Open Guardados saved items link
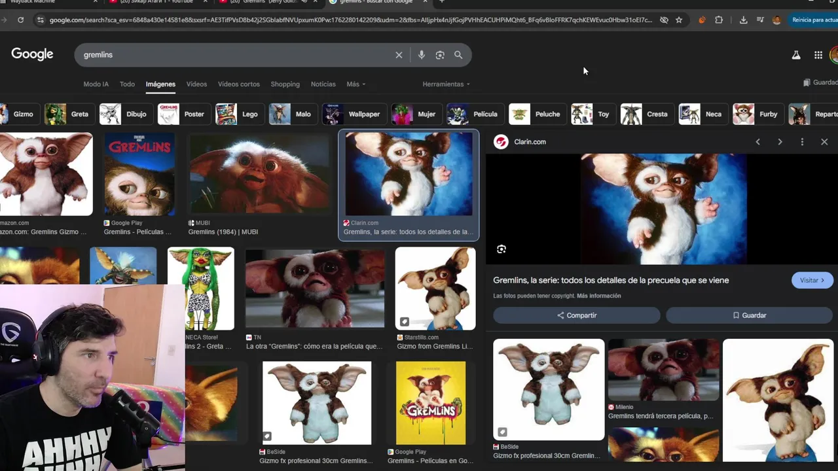 821,83
